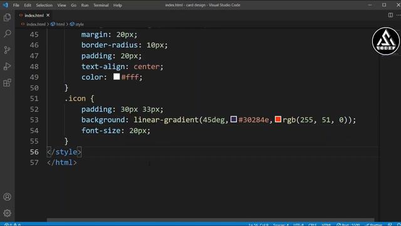
Task: Open the Run menu
Action: [85, 5]
